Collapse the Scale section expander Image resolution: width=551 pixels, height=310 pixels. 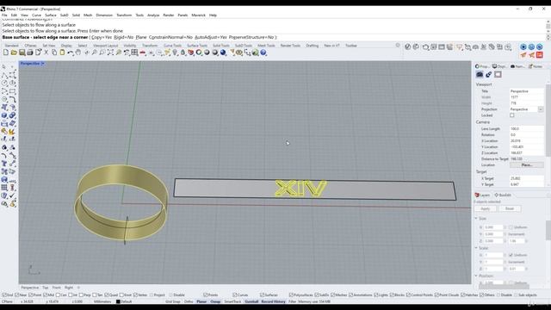476,248
